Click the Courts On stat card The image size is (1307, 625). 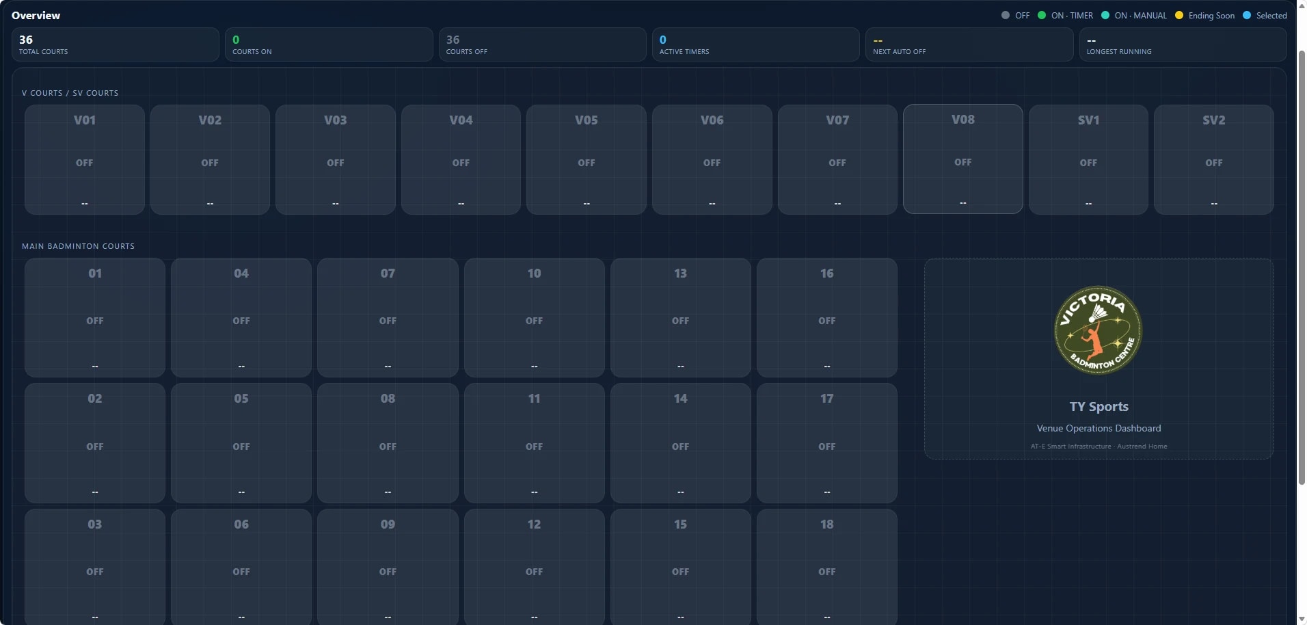[329, 44]
